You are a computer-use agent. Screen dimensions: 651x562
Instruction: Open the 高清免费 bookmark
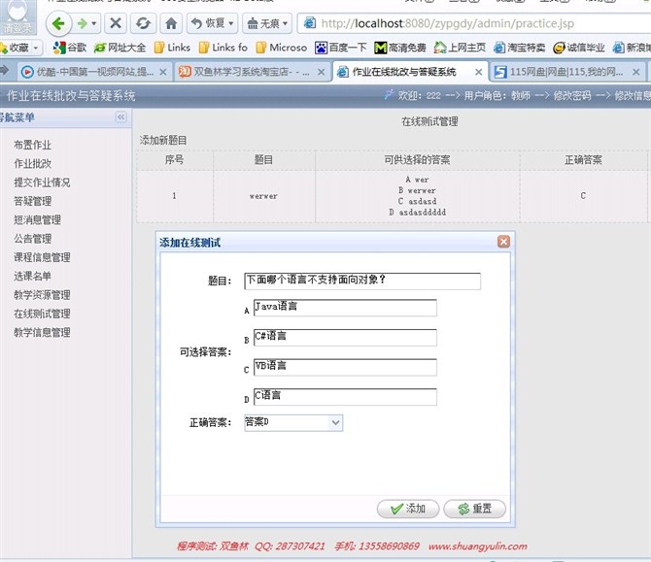(x=400, y=48)
